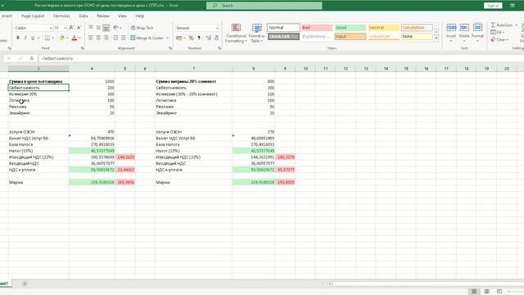This screenshot has width=524, height=295.
Task: Open the Page Layout tab
Action: (x=33, y=16)
